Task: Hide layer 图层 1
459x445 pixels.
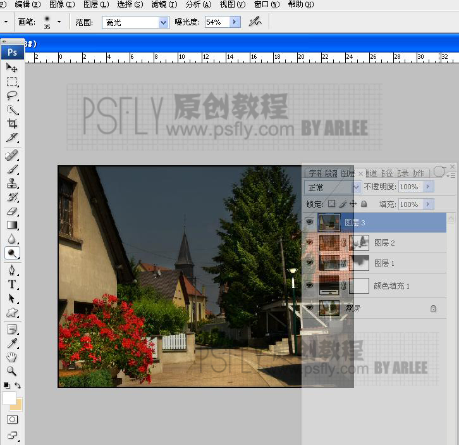Action: [309, 262]
